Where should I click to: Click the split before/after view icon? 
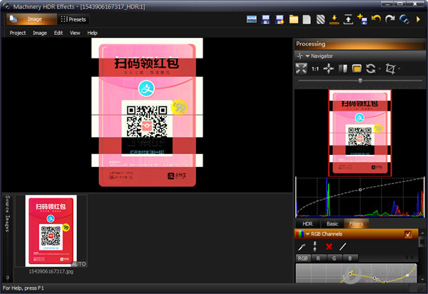pyautogui.click(x=343, y=69)
